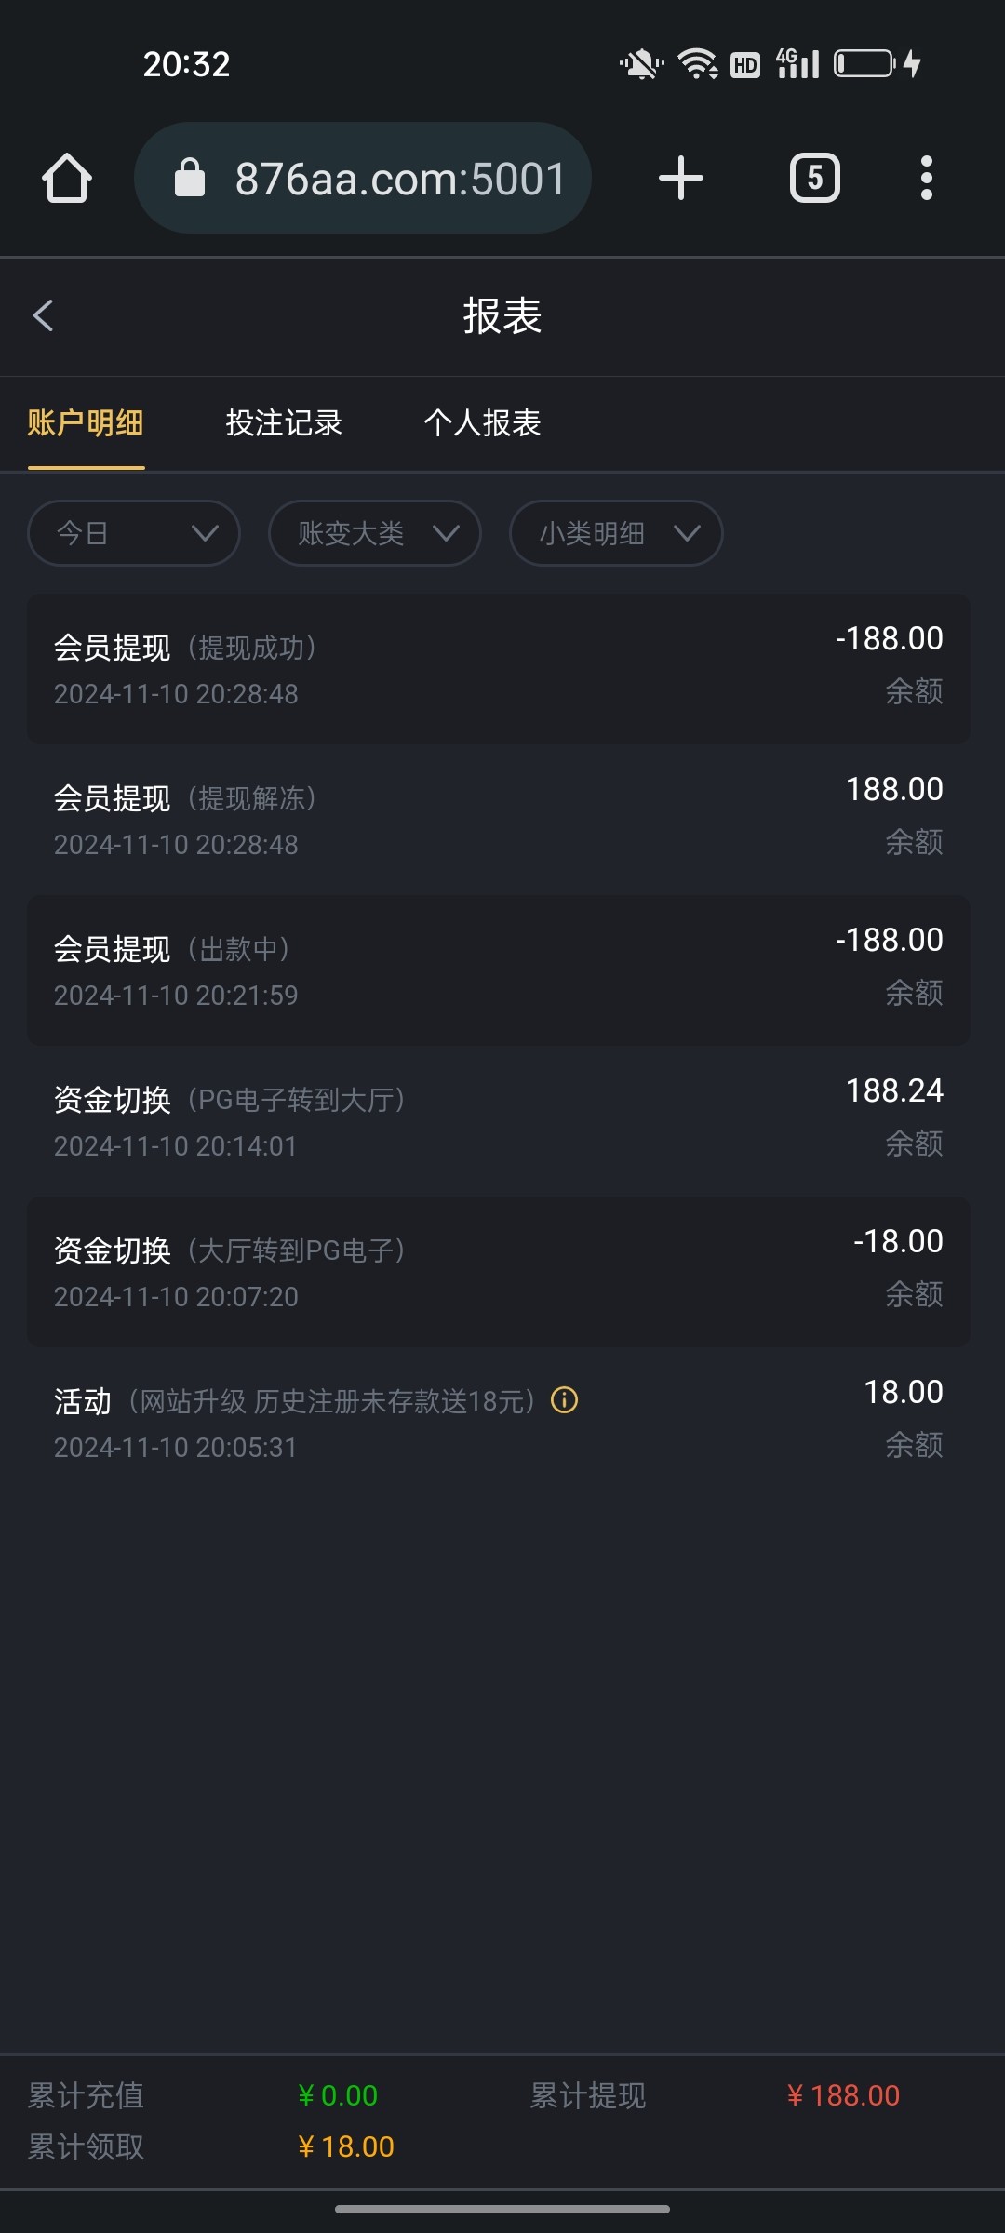1005x2233 pixels.
Task: Select the 账户明细 tab
Action: coord(86,423)
